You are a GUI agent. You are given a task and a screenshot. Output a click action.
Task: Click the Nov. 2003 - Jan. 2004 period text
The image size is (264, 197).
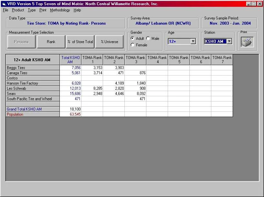230,23
